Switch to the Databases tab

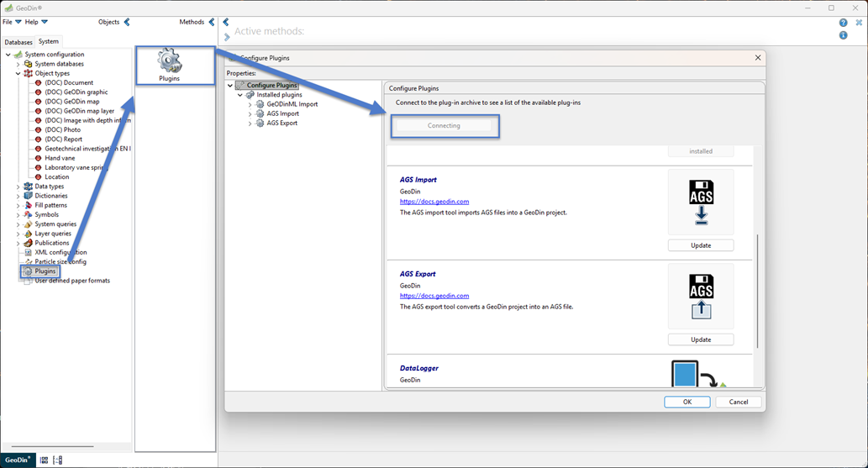tap(18, 42)
